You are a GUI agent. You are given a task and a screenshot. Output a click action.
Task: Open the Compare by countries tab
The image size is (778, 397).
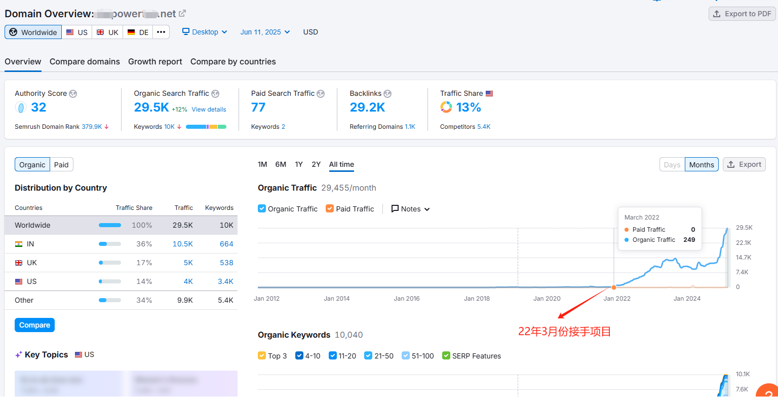point(233,62)
